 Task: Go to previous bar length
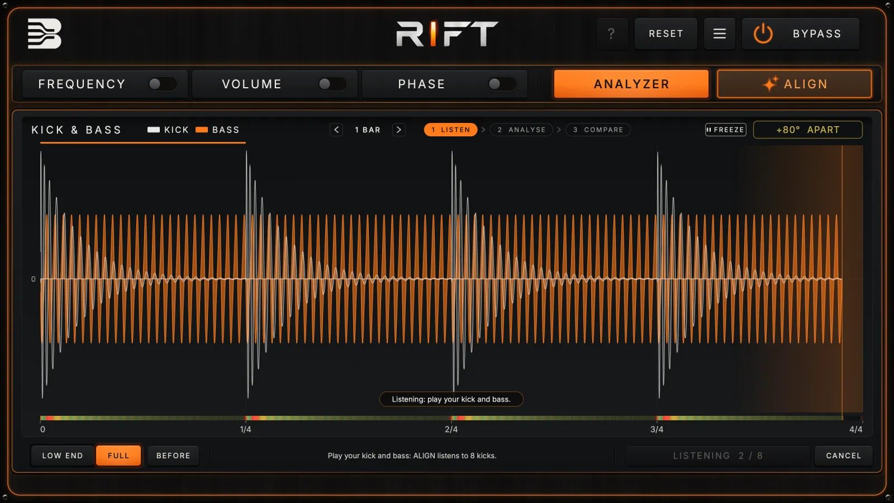click(336, 130)
